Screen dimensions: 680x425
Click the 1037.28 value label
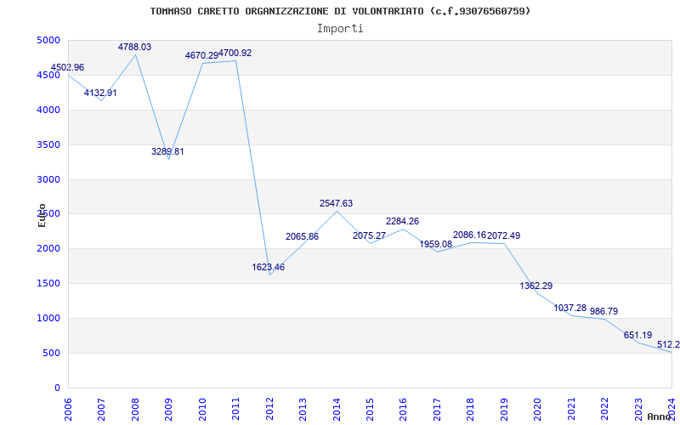pyautogui.click(x=569, y=309)
